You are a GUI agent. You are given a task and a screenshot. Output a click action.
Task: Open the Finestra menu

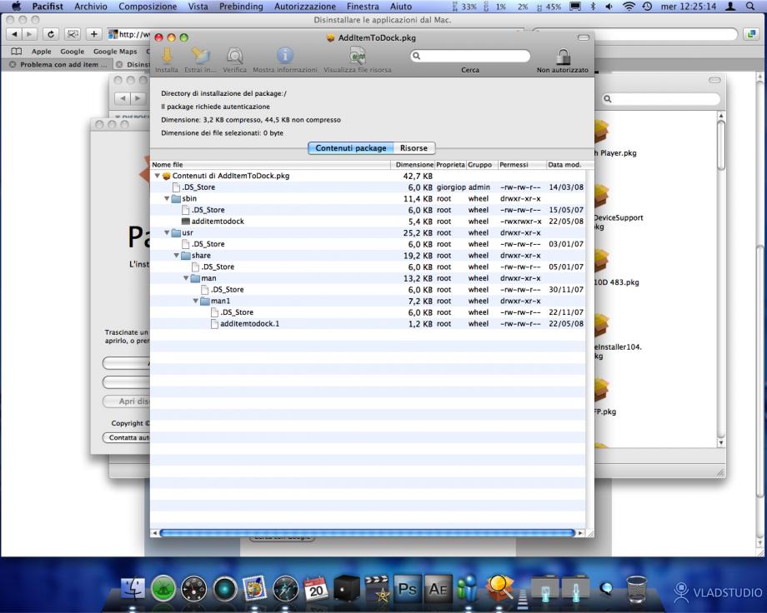(x=363, y=7)
